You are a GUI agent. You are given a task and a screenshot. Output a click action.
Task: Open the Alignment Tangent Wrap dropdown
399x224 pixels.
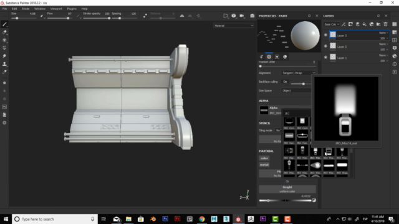coord(299,73)
